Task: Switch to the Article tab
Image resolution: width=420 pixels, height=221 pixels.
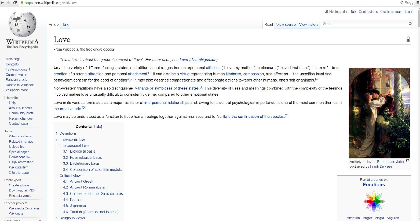Action: tap(54, 24)
